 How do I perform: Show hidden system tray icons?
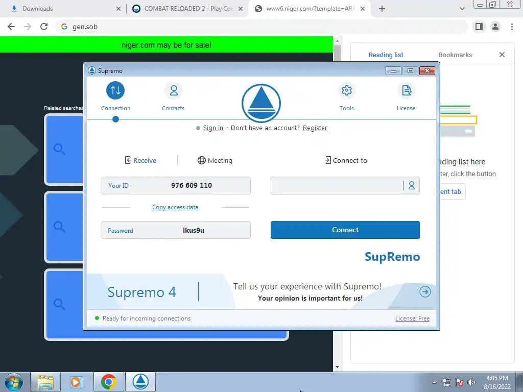point(434,382)
